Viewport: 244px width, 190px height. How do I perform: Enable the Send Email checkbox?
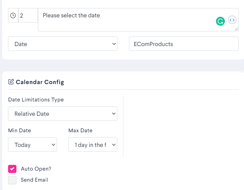tap(12, 180)
